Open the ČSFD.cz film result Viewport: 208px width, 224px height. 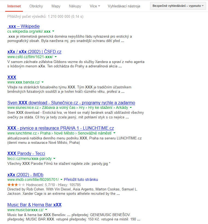34,52
